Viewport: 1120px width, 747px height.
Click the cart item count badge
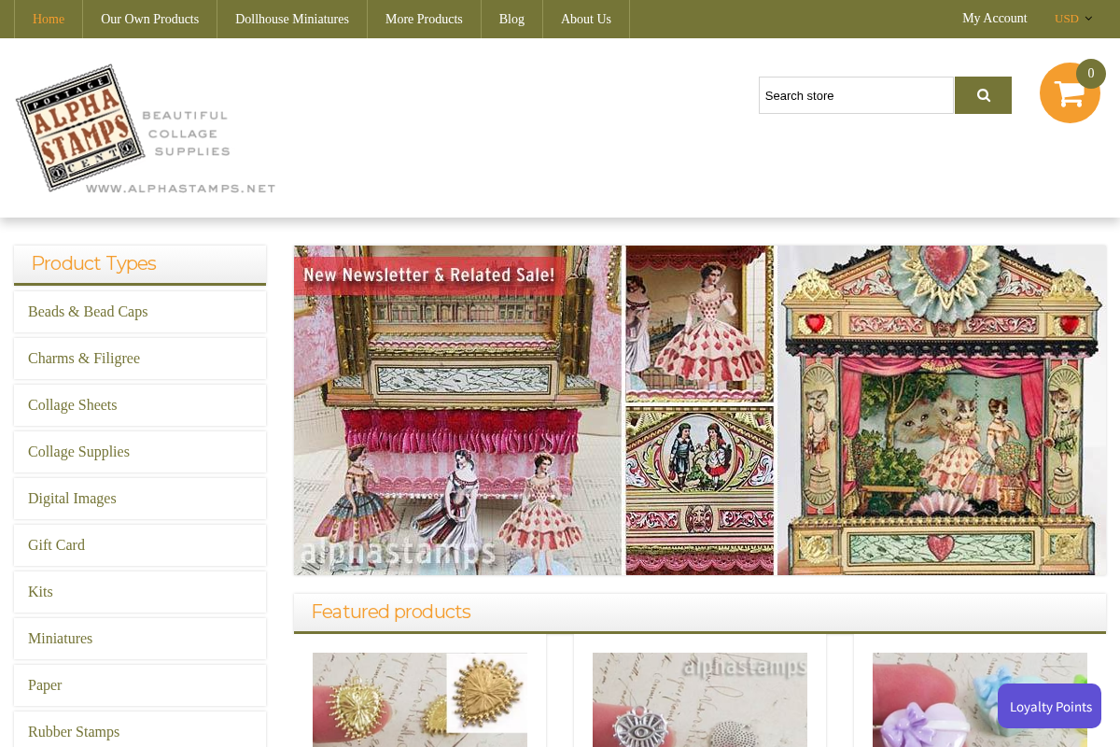(x=1089, y=73)
